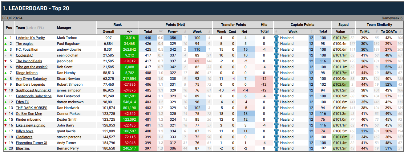Click the captain shirt icon in Rob Scott's row
Viewport: 404px width, 152px height.
point(276,67)
